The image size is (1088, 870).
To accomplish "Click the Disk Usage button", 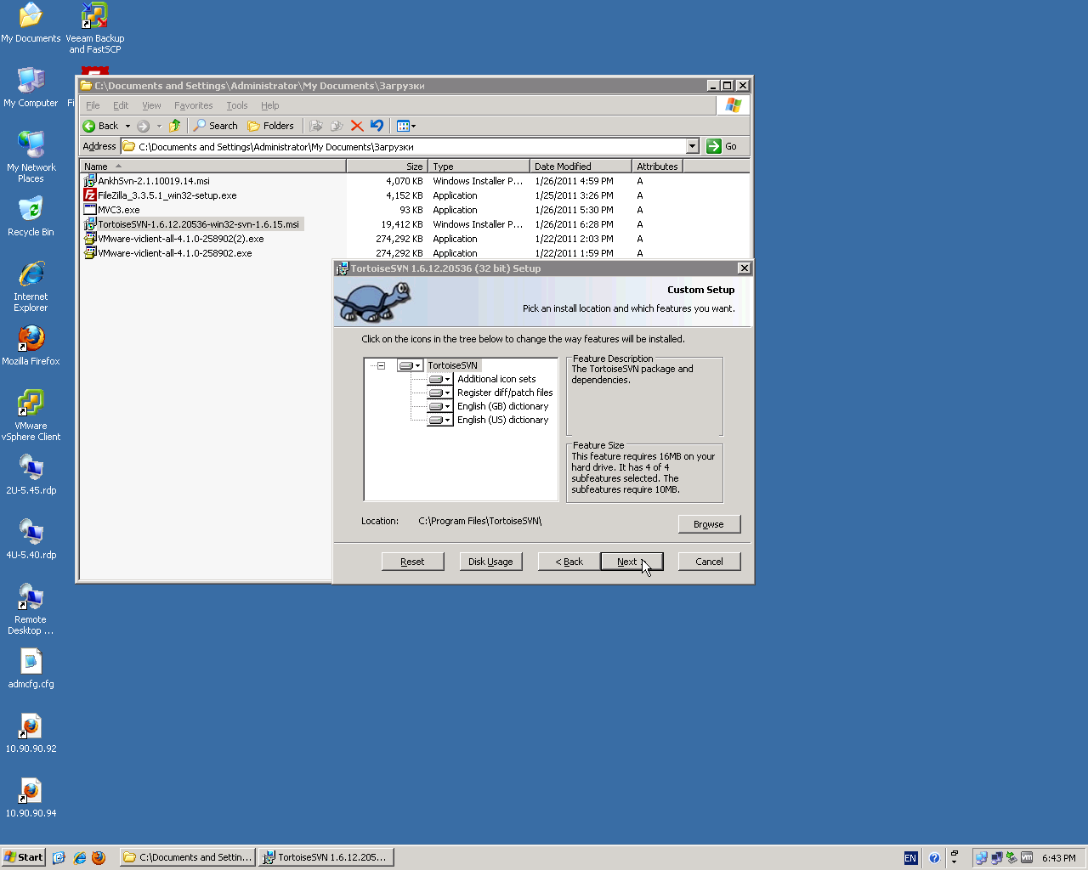I will [490, 562].
